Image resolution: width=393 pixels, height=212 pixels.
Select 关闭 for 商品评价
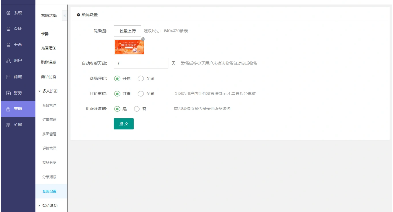click(141, 79)
